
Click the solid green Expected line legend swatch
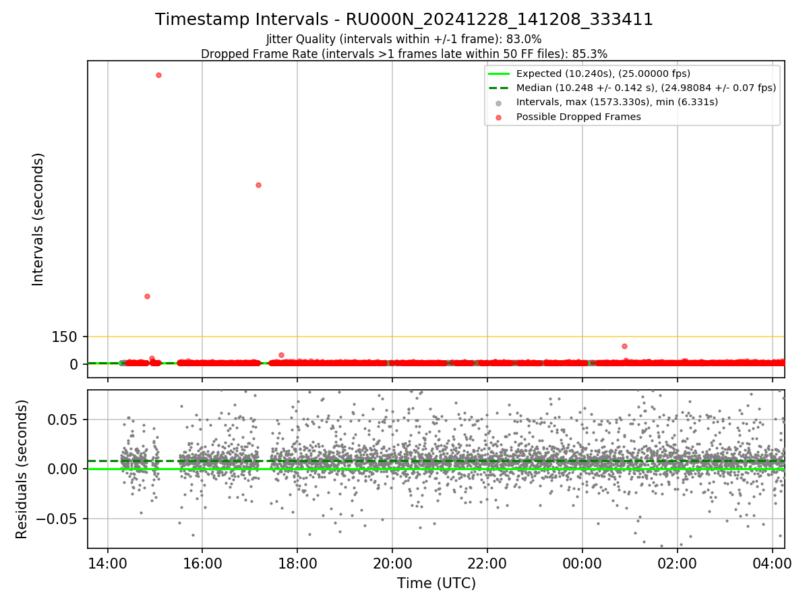499,74
